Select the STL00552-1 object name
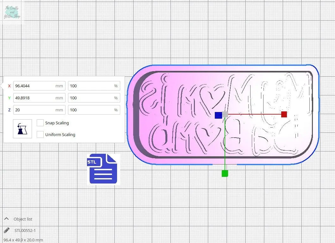Image resolution: width=335 pixels, height=243 pixels. (x=25, y=230)
